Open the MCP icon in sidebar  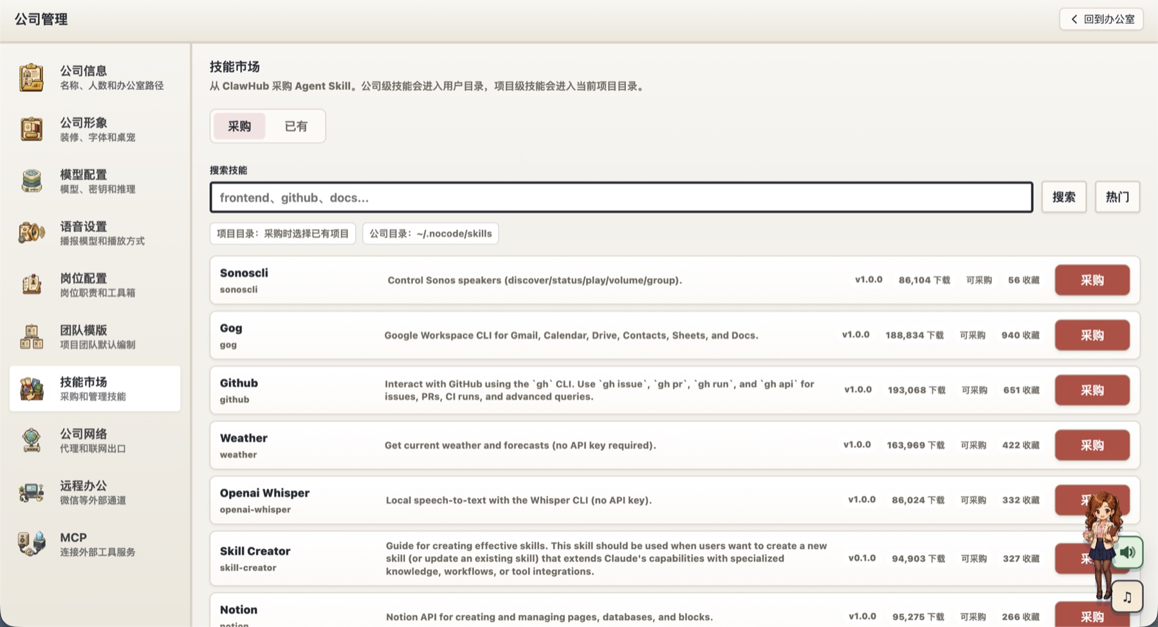click(31, 544)
